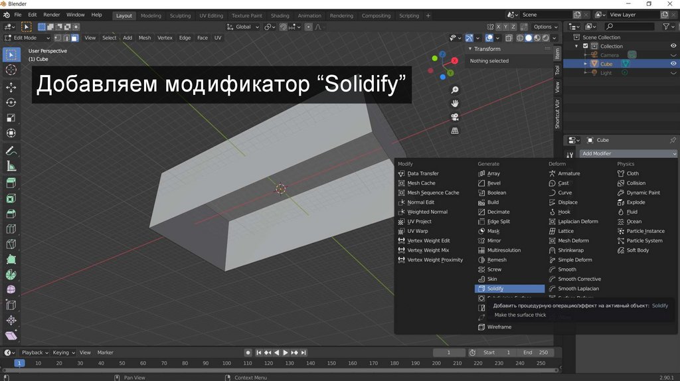680x381 pixels.
Task: Enable solid viewport shading
Action: 528,38
